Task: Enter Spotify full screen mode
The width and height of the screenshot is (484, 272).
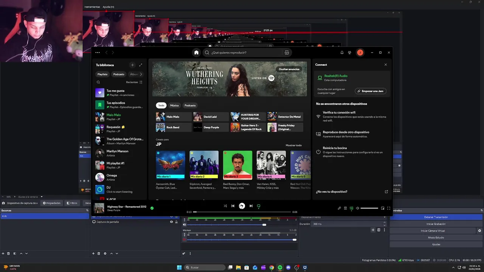Action: pos(388,208)
